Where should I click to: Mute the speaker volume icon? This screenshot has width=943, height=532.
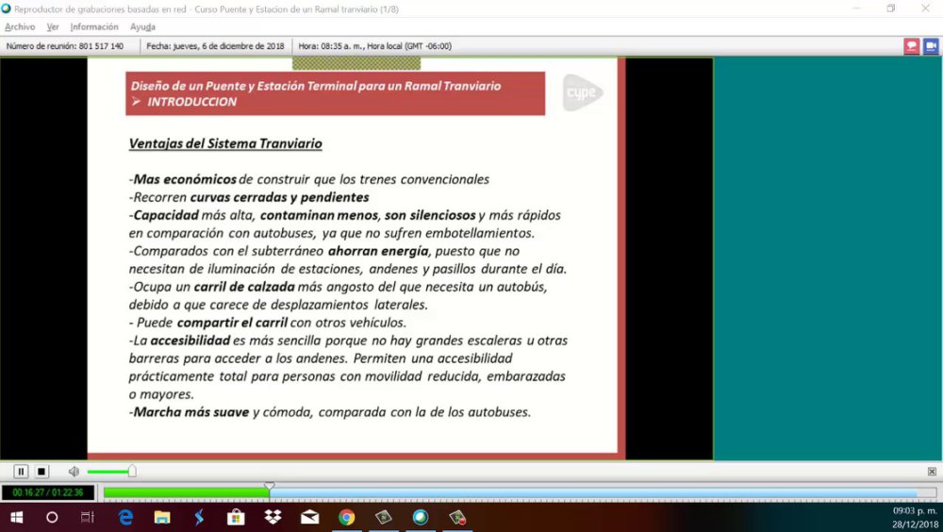click(74, 472)
